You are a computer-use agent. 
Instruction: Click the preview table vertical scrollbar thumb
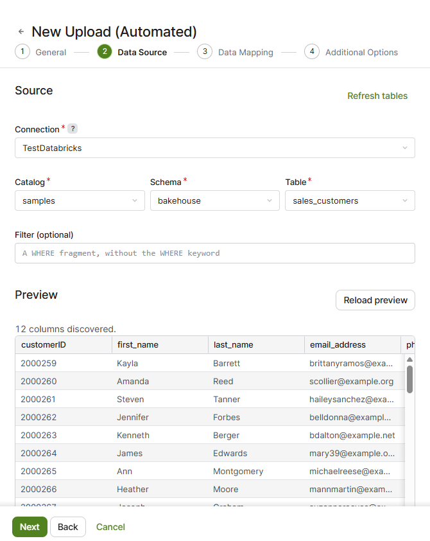tap(409, 380)
